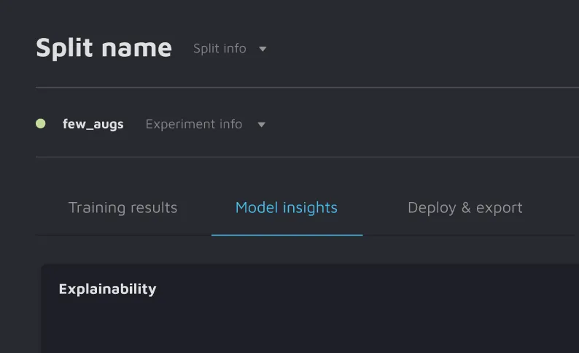This screenshot has height=353, width=579.
Task: Click the word 'insights' in the active tab
Action: [310, 208]
